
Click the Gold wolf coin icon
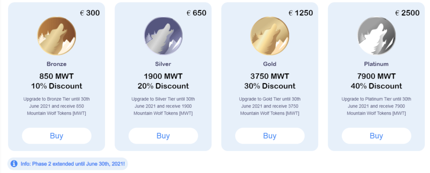(x=270, y=36)
